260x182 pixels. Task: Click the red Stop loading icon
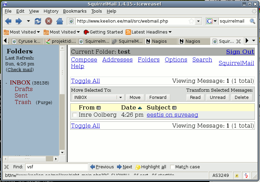coord(48,21)
